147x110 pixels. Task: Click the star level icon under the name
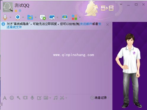point(16,11)
